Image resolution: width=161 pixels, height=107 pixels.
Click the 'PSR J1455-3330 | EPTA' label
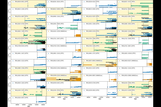93,24
